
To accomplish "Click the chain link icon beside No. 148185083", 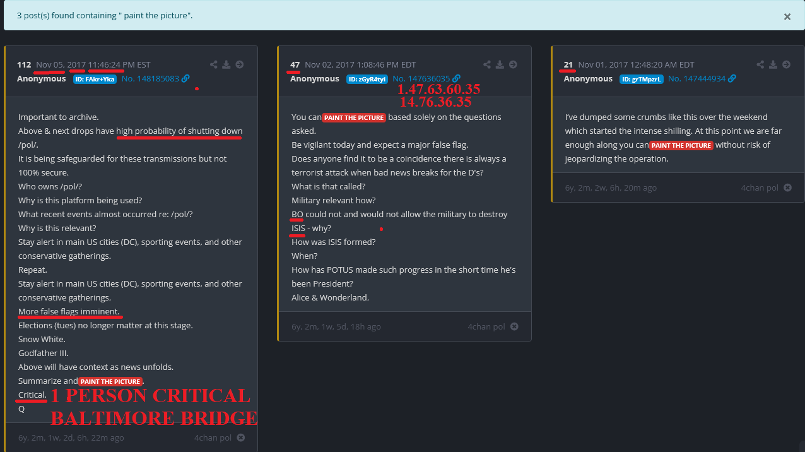I will click(x=185, y=79).
